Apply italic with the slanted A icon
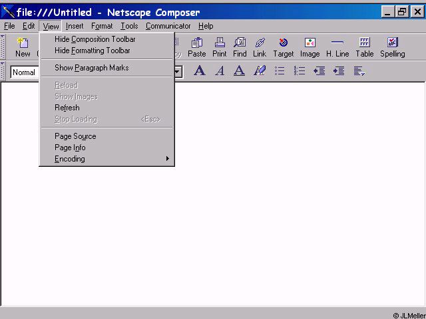 pyautogui.click(x=220, y=71)
